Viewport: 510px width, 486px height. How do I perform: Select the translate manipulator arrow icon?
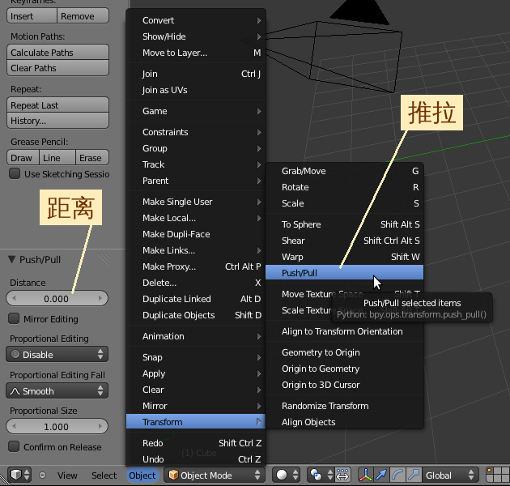[381, 475]
